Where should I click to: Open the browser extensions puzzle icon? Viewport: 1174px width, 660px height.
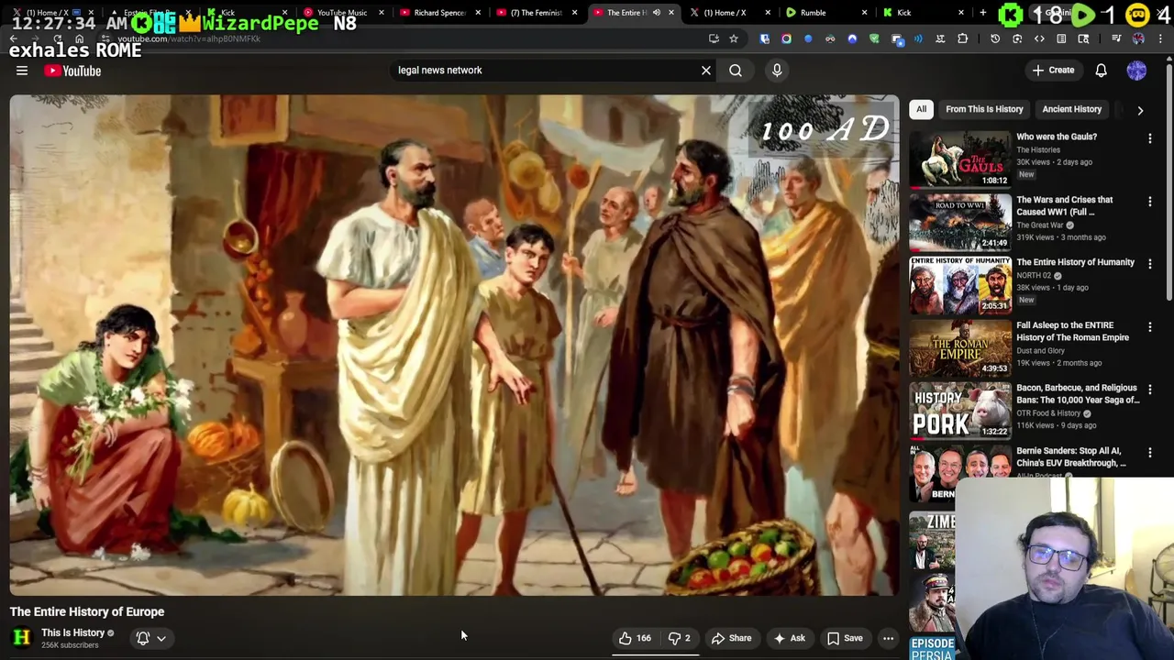(x=962, y=38)
